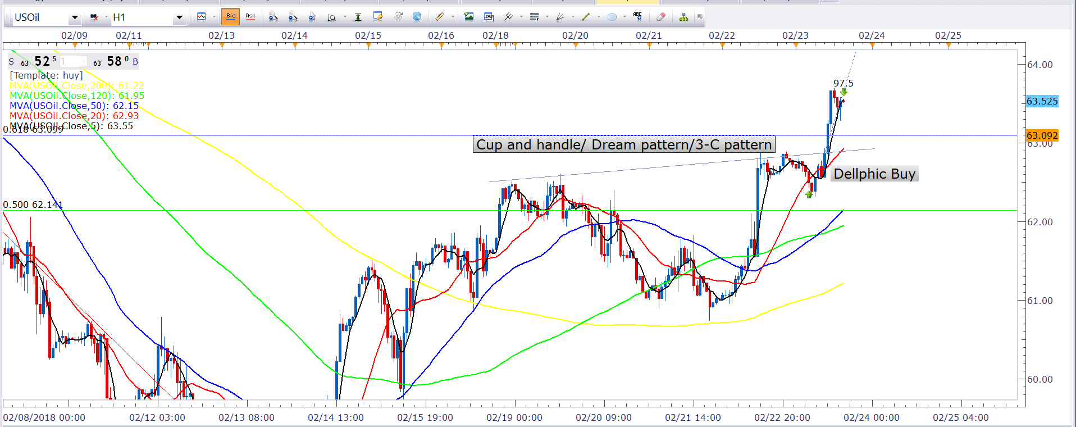1076x427 pixels.
Task: Expand the H1 timeframe dropdown
Action: [179, 18]
